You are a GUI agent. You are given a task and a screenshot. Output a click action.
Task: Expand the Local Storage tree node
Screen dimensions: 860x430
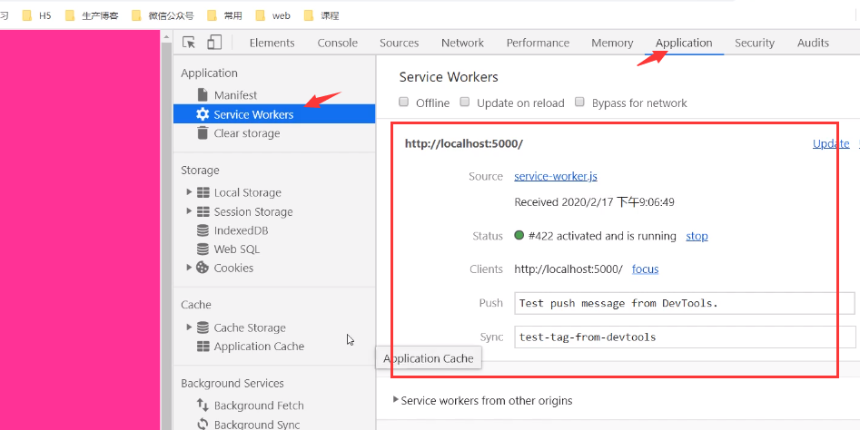pos(189,192)
